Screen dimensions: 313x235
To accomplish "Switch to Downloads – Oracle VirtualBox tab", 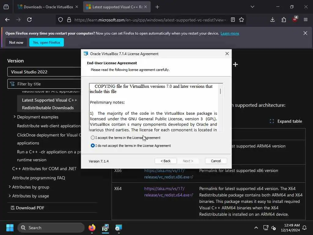I will 46,7.
